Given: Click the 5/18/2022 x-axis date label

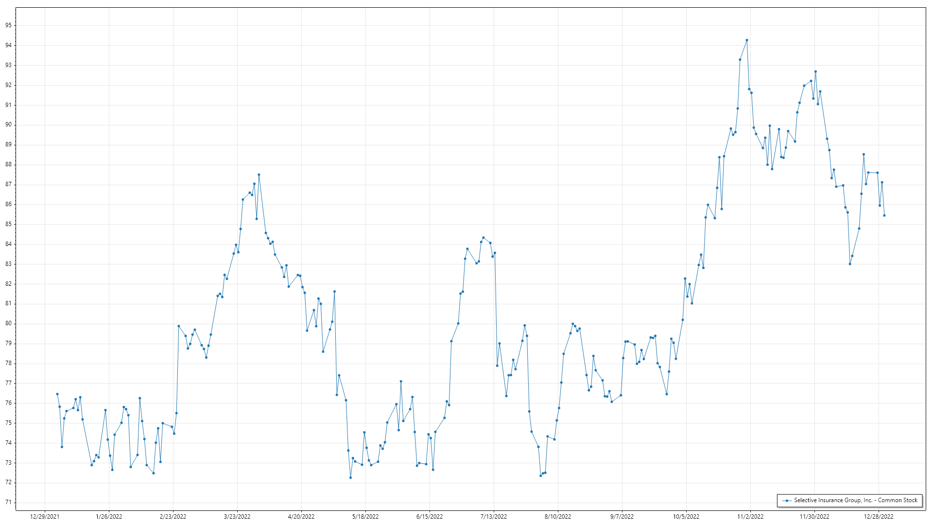Looking at the screenshot, I should click(365, 517).
